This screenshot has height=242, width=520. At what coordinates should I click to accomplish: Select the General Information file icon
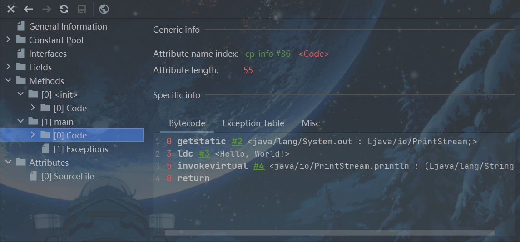[20, 26]
